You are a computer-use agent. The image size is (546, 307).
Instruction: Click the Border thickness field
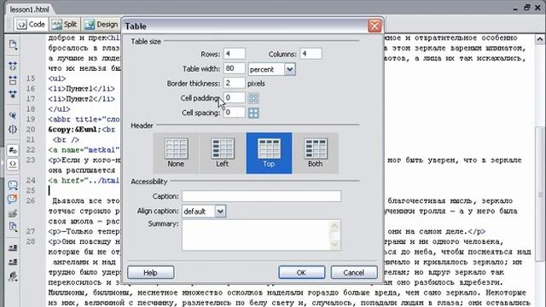point(234,83)
